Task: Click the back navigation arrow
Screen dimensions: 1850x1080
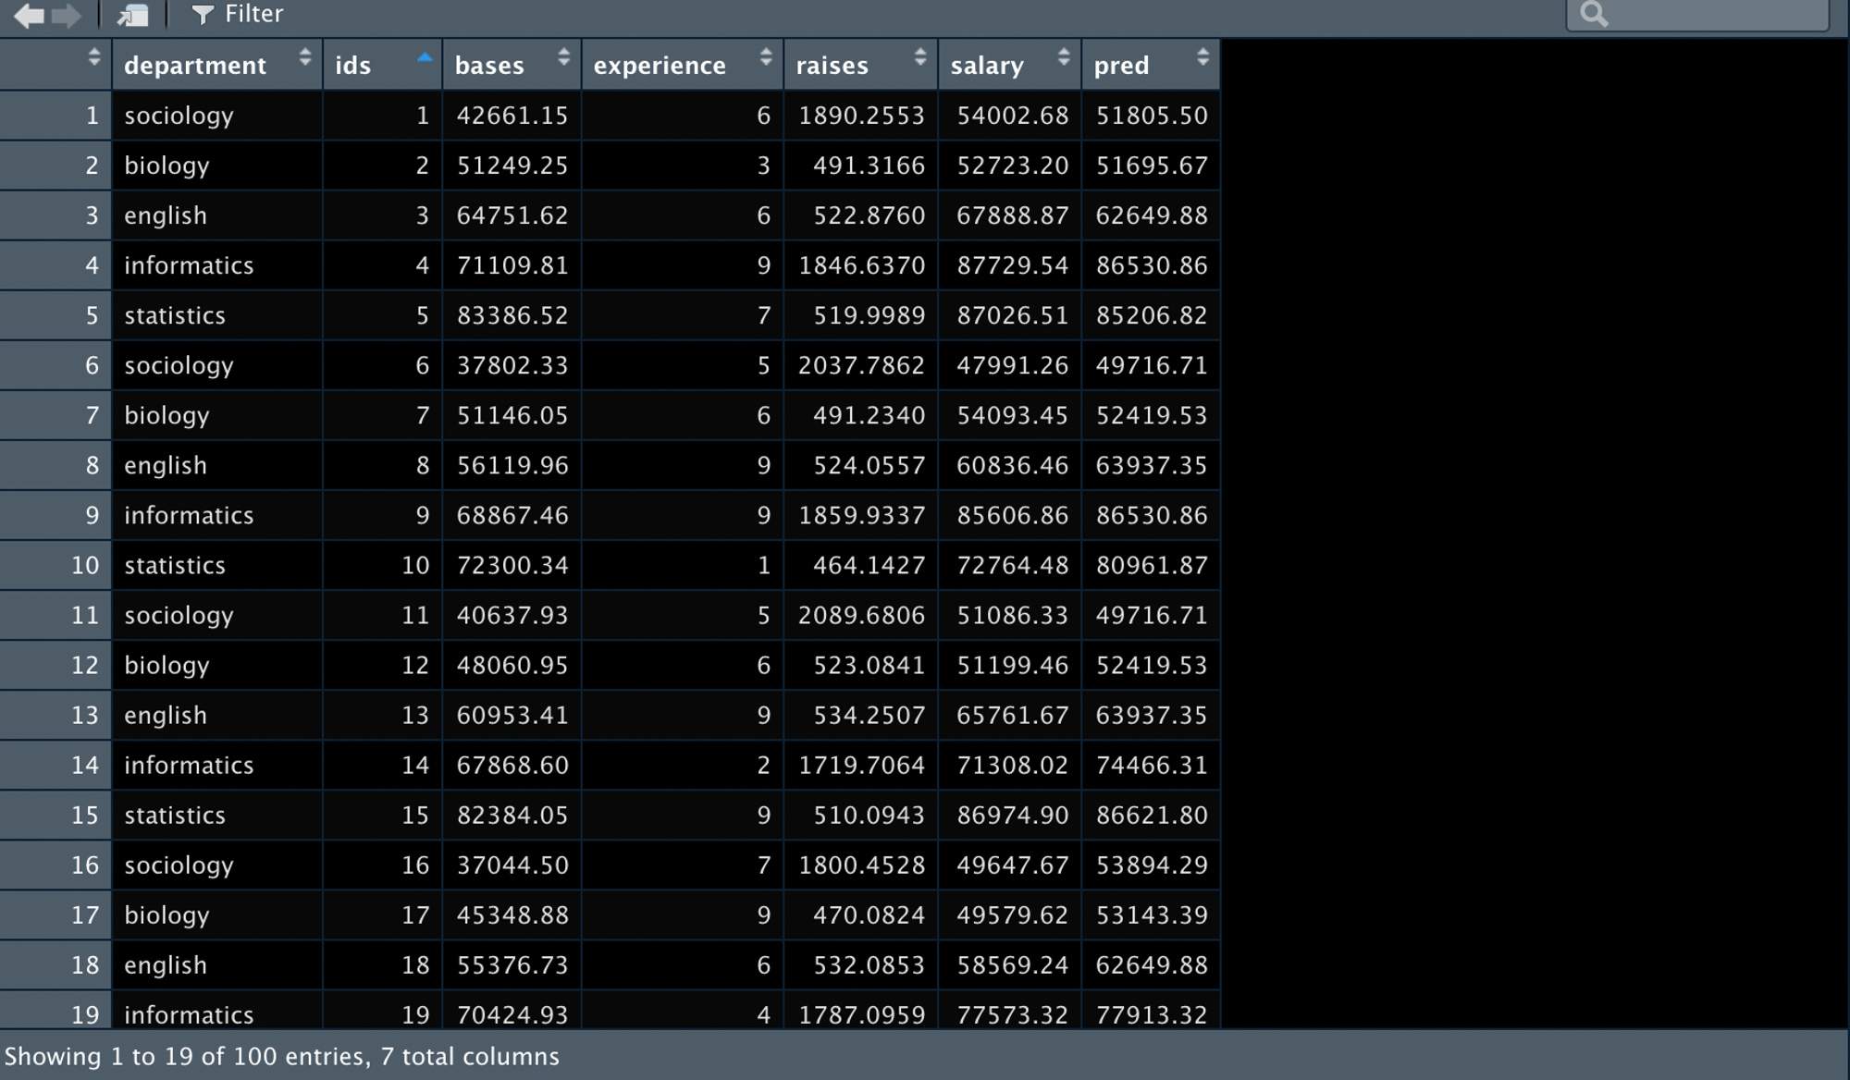Action: 30,15
